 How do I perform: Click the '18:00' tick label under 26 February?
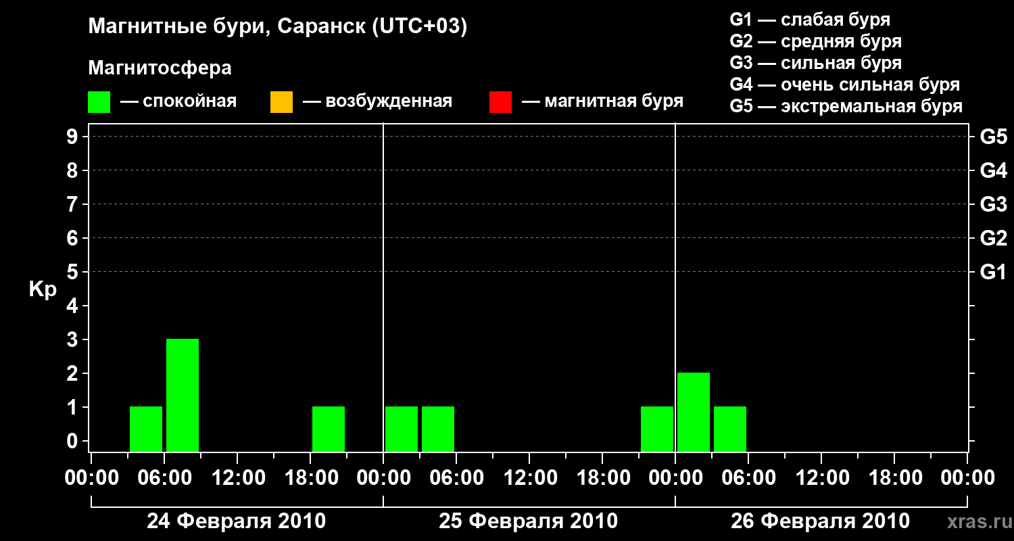[x=894, y=478]
